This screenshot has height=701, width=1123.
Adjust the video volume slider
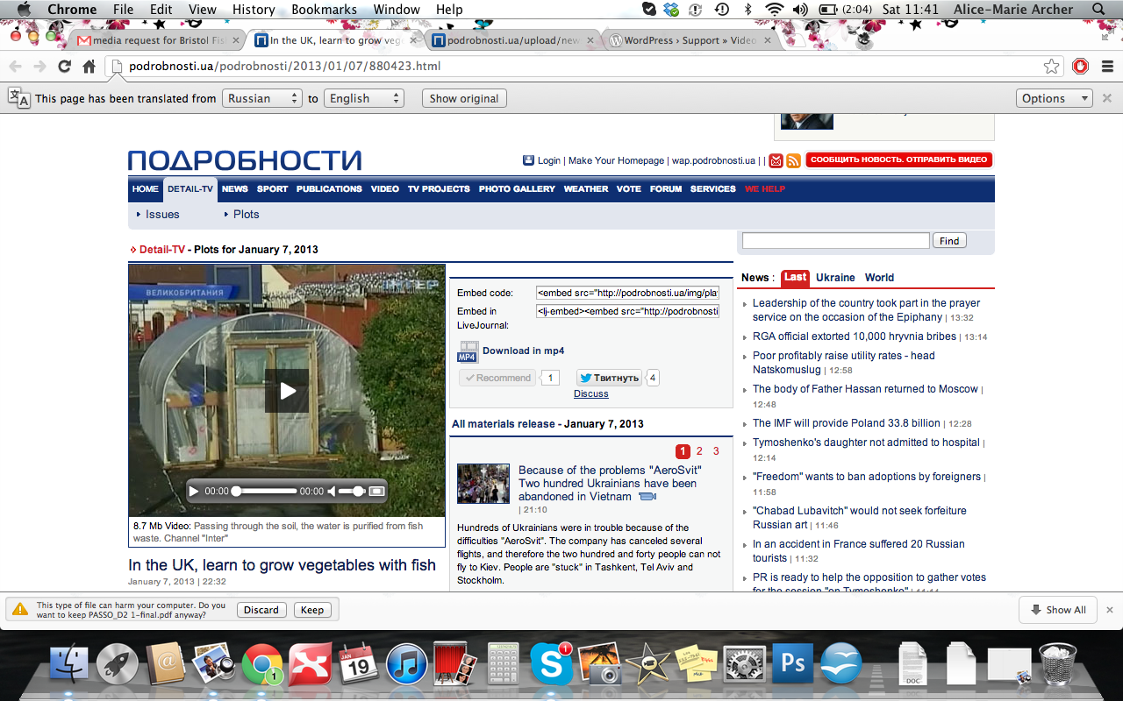point(352,492)
